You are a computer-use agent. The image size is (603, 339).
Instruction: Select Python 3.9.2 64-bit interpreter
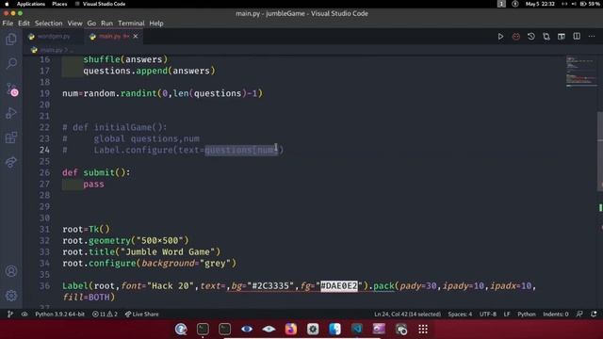pos(59,314)
